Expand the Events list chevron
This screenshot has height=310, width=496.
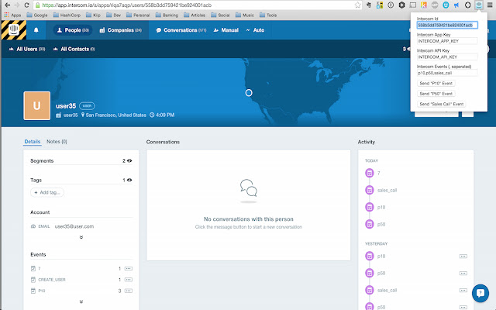81,301
